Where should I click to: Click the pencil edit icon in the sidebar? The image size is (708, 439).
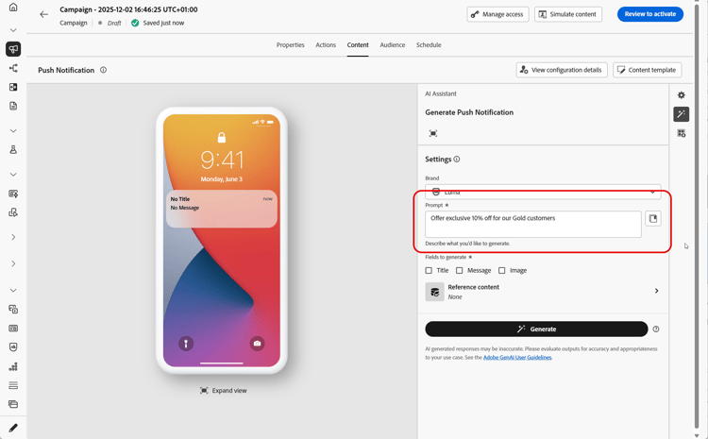[x=13, y=428]
